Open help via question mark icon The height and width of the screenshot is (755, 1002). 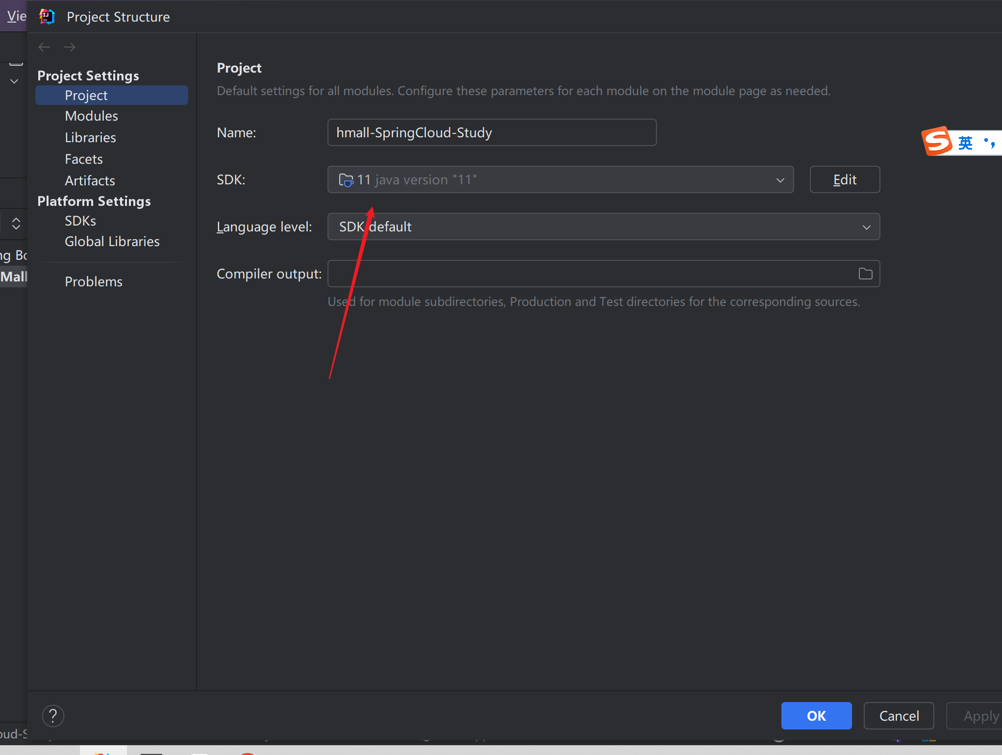(x=53, y=716)
